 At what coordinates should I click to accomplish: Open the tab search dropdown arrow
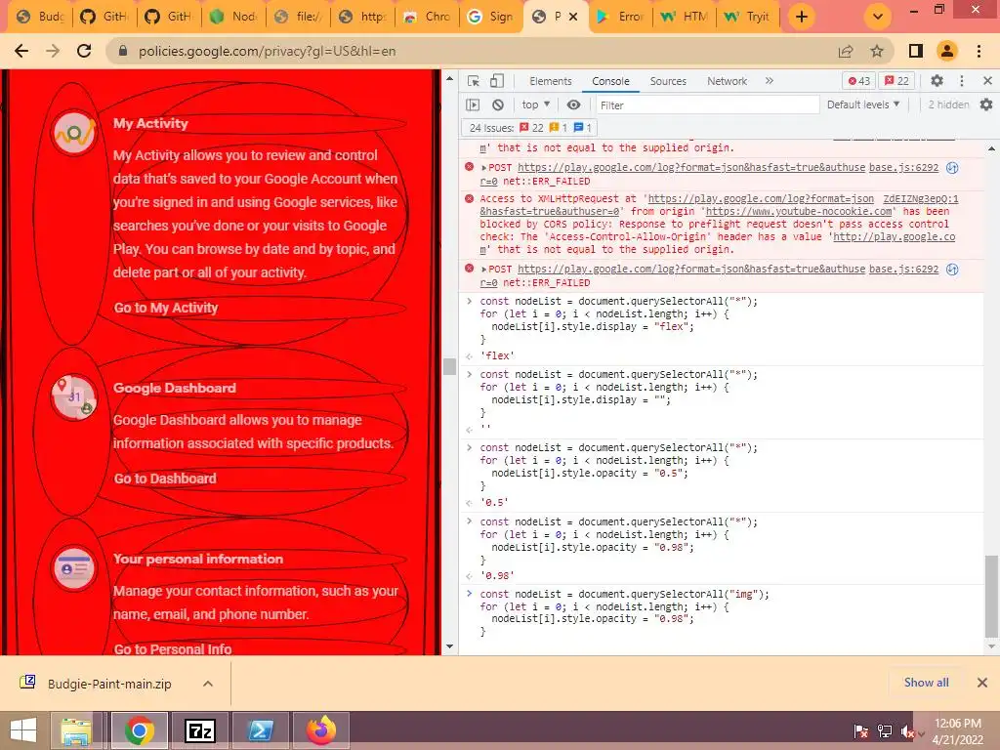pos(878,17)
